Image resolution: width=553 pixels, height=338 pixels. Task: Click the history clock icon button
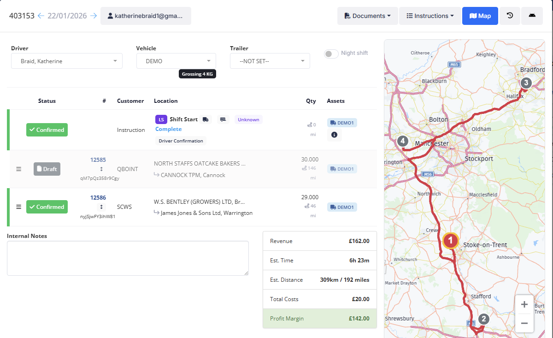[x=510, y=16]
